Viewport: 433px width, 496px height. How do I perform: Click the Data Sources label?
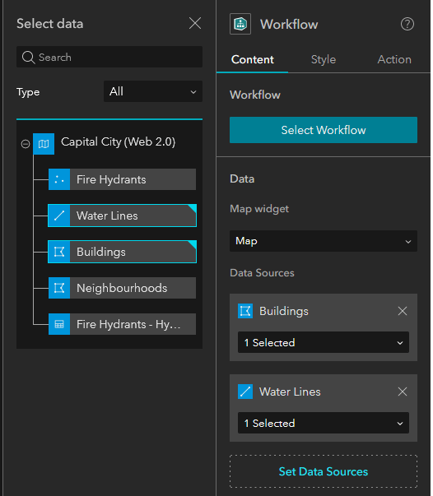[x=262, y=272]
